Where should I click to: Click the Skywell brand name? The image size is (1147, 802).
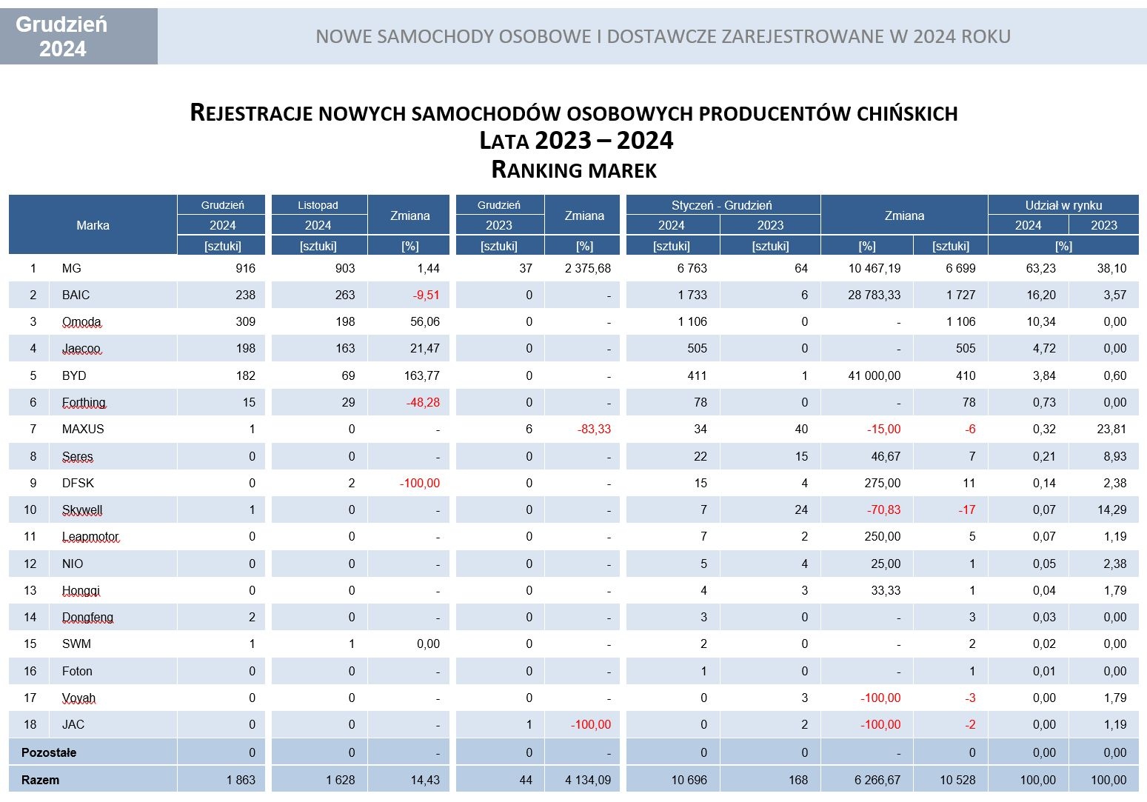coord(82,510)
